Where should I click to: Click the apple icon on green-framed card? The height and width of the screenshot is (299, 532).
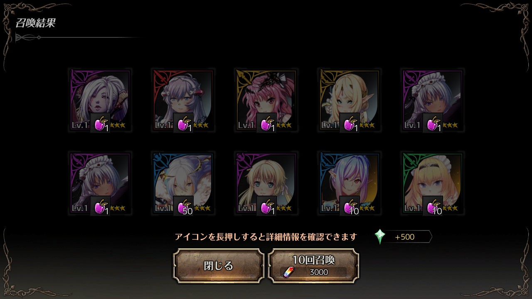pos(433,206)
